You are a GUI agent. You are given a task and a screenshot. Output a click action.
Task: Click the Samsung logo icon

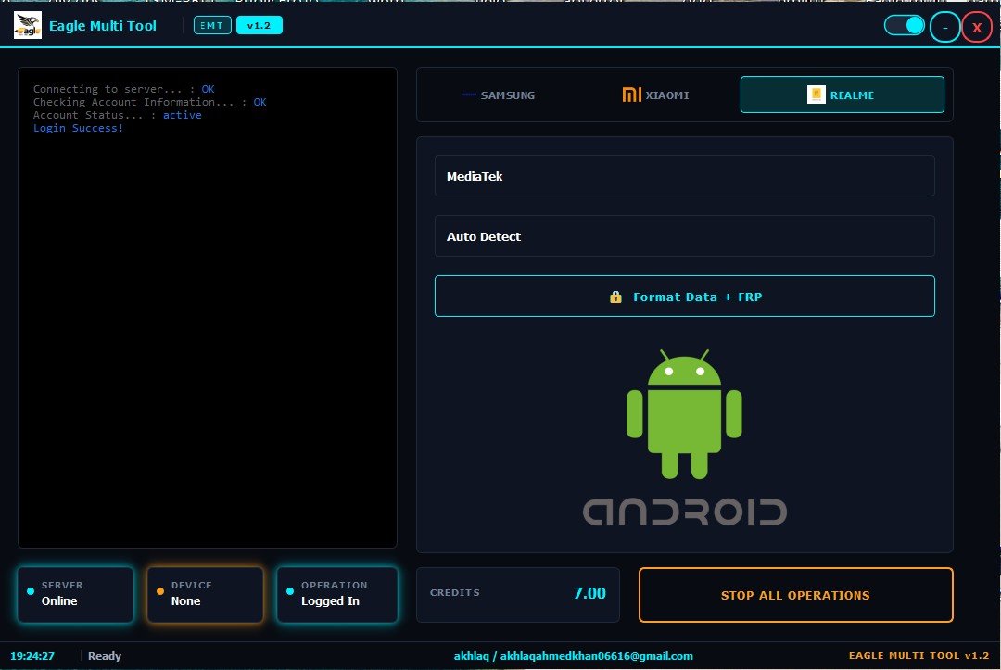coord(469,95)
